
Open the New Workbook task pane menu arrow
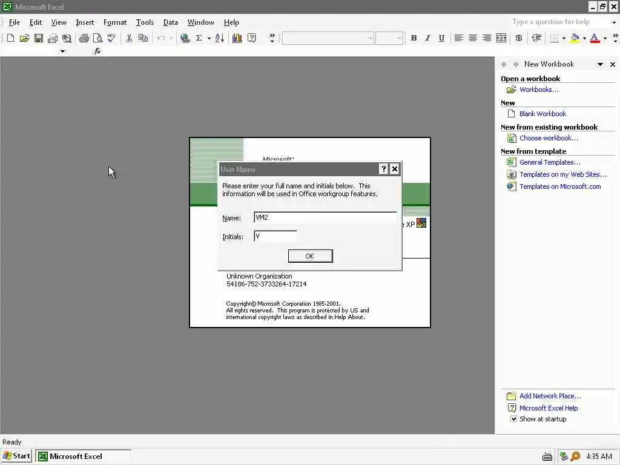[x=600, y=64]
